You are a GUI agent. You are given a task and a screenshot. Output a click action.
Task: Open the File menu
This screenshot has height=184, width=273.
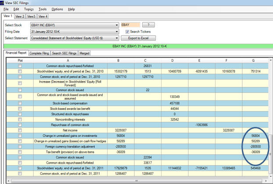click(6, 9)
